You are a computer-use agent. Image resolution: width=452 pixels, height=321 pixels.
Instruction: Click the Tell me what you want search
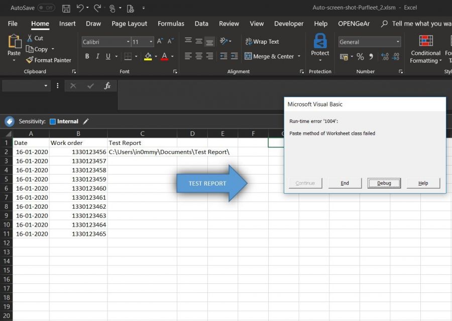coord(416,24)
